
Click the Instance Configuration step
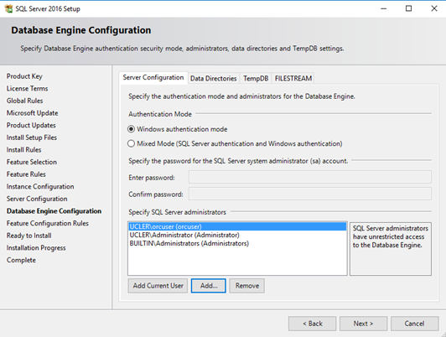pyautogui.click(x=40, y=187)
